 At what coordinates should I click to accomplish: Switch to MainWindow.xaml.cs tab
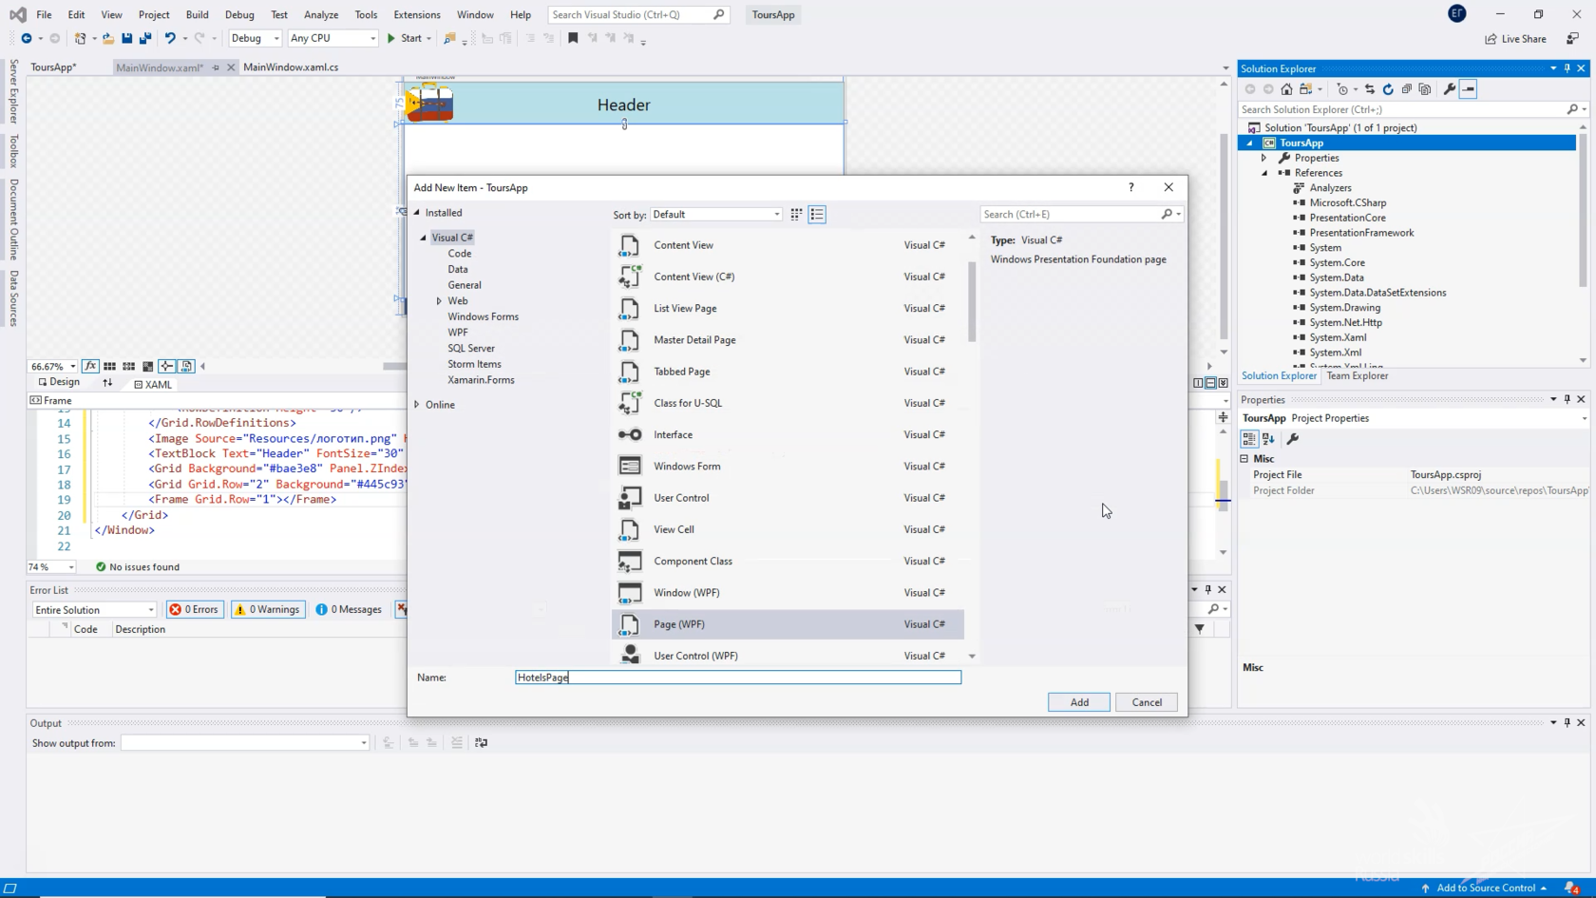(x=291, y=67)
